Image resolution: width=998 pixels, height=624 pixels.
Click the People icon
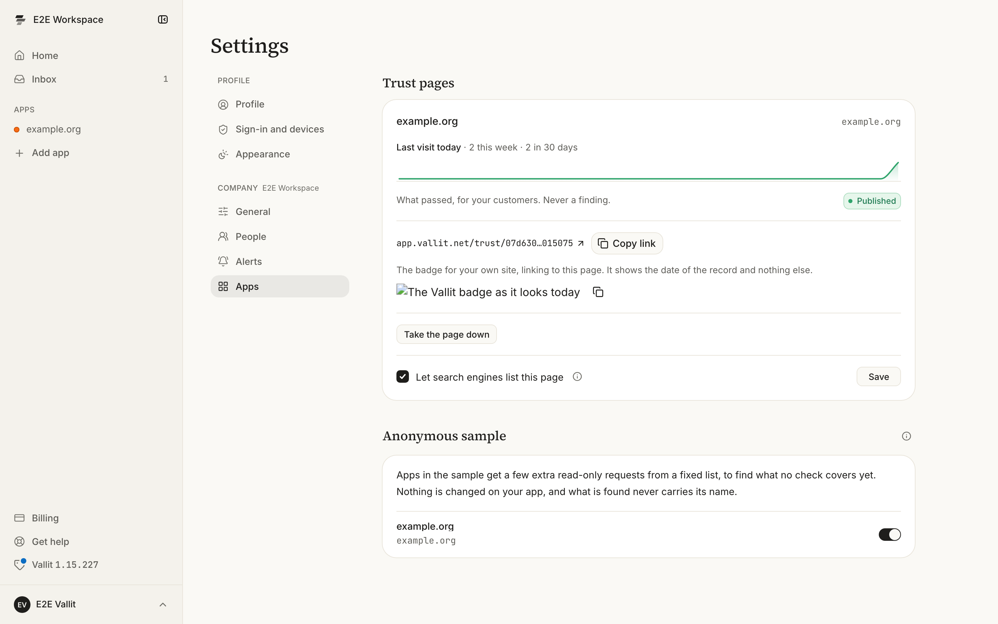[223, 236]
